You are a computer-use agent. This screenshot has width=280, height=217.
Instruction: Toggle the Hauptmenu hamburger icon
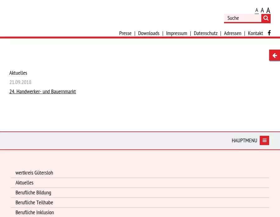click(264, 140)
